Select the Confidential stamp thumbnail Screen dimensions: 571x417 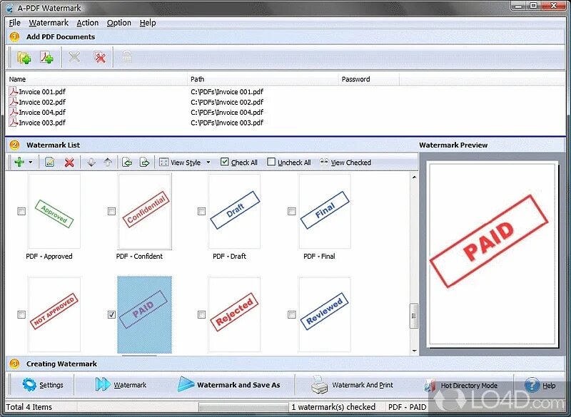tap(145, 211)
